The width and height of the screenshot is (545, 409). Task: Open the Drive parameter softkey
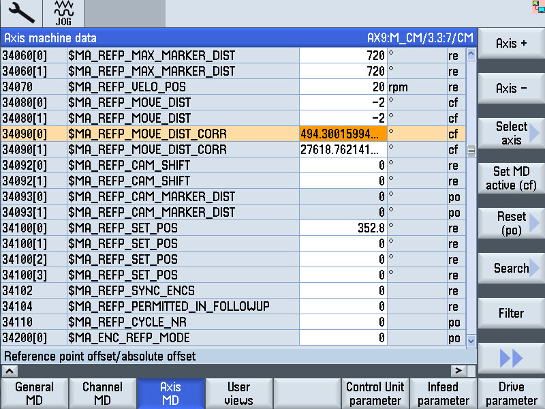pos(511,393)
